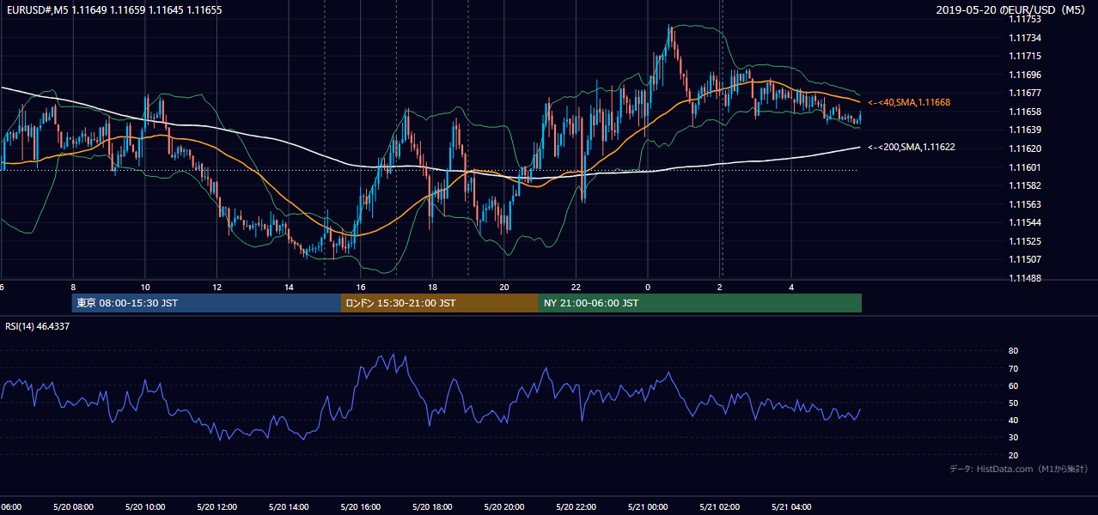Click price axis label 1.11734
The image size is (1098, 515).
click(x=1024, y=38)
